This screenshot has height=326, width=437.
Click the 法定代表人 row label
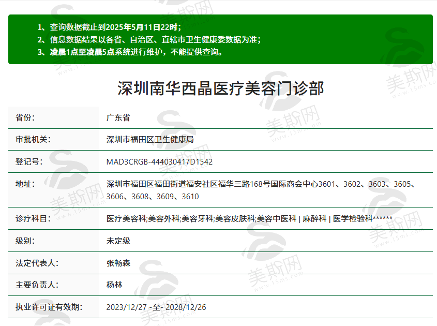click(x=37, y=263)
